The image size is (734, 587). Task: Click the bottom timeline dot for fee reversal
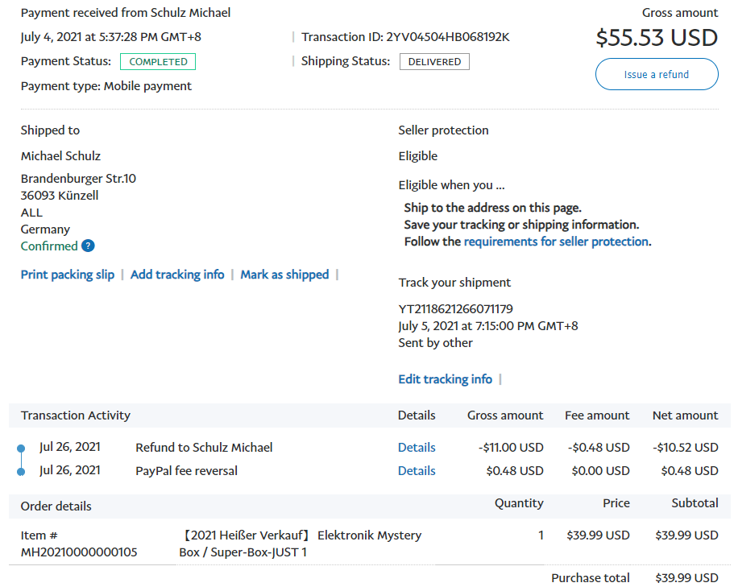pyautogui.click(x=23, y=471)
